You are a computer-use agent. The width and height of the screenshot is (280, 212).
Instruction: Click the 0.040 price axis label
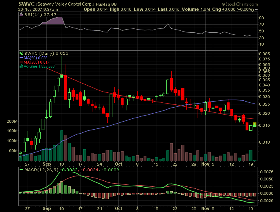pyautogui.click(x=264, y=85)
